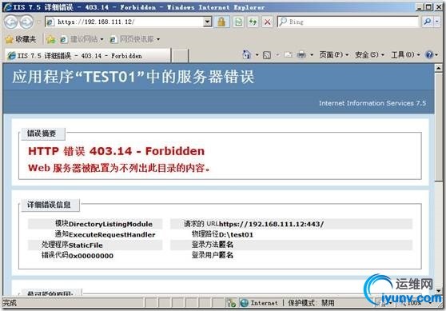The width and height of the screenshot is (446, 311).
Task: Open the 页面(P) page menu
Action: (x=334, y=54)
